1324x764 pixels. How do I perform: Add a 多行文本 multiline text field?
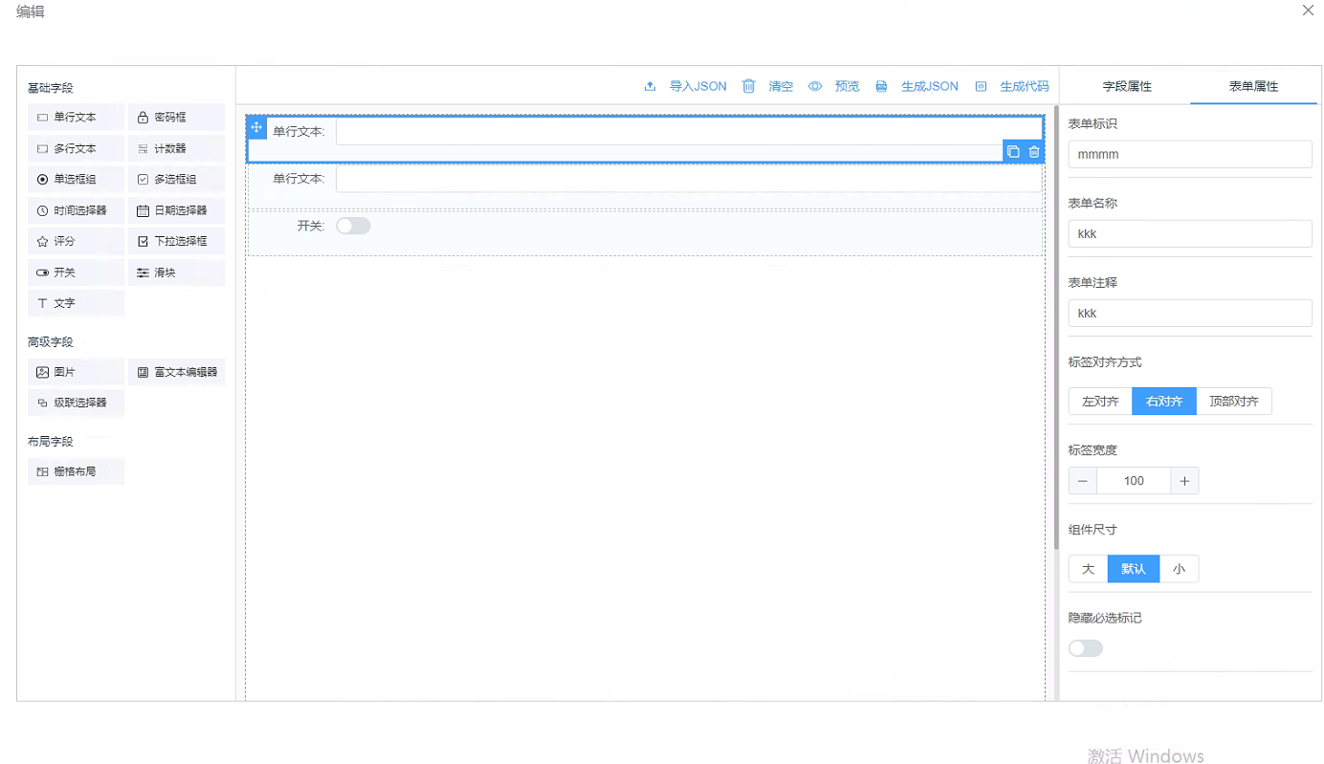tap(76, 149)
